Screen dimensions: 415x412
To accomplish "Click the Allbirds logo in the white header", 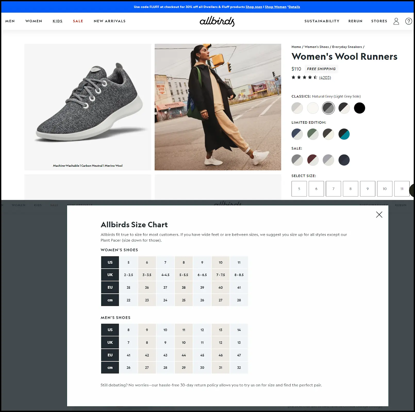I will pos(217,21).
